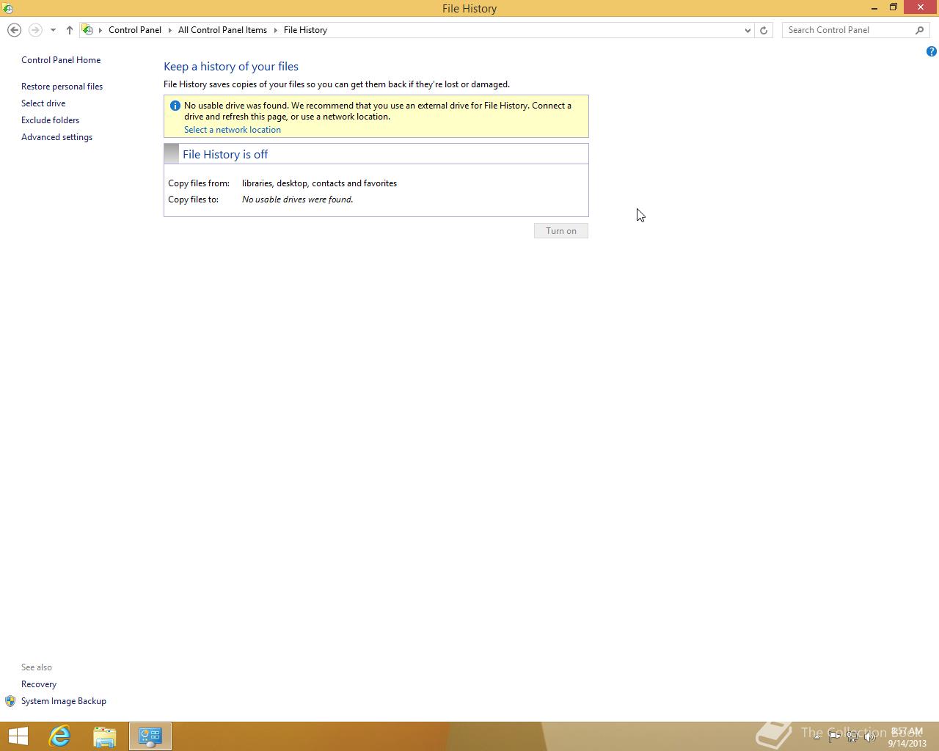
Task: Click Select drive in sidebar
Action: (43, 103)
